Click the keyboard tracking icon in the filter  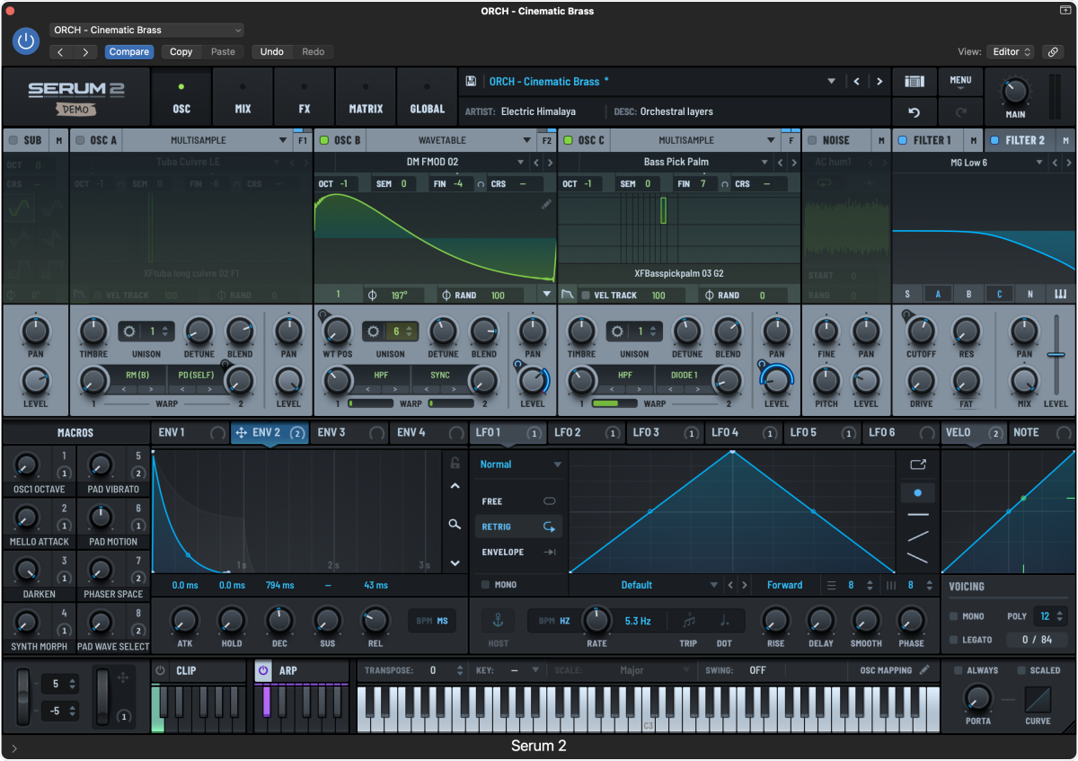(1060, 295)
